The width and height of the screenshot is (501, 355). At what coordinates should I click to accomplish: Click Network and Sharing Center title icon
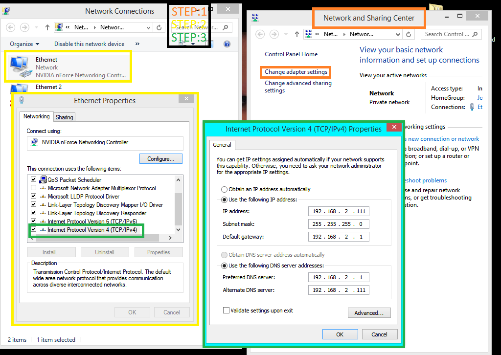255,18
